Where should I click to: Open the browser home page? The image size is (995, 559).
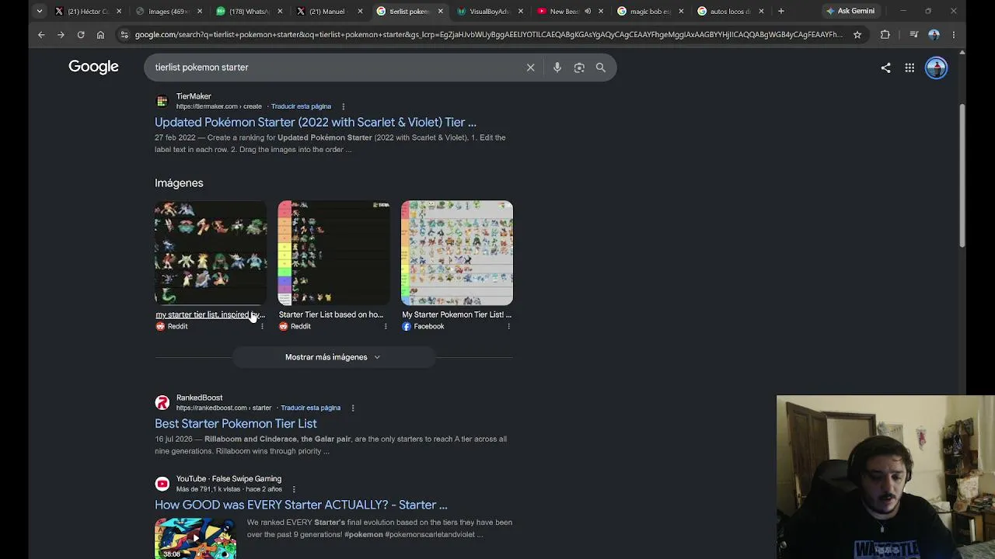pyautogui.click(x=100, y=34)
